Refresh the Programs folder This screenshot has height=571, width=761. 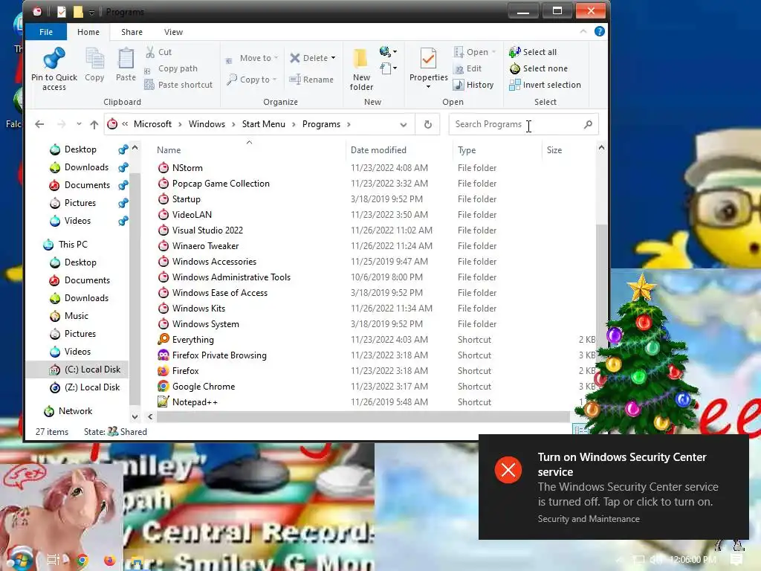pos(427,124)
